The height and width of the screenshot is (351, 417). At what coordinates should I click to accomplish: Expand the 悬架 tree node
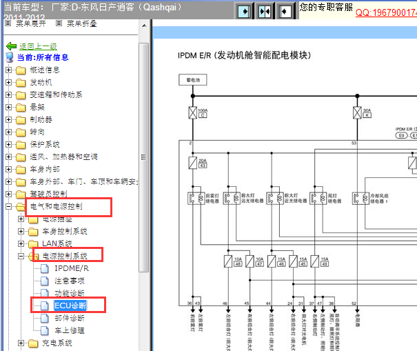tap(8, 108)
